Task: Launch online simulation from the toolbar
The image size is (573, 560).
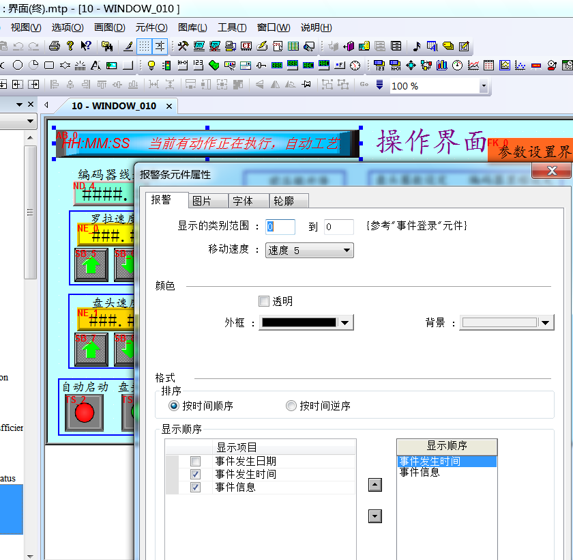Action: pos(214,46)
